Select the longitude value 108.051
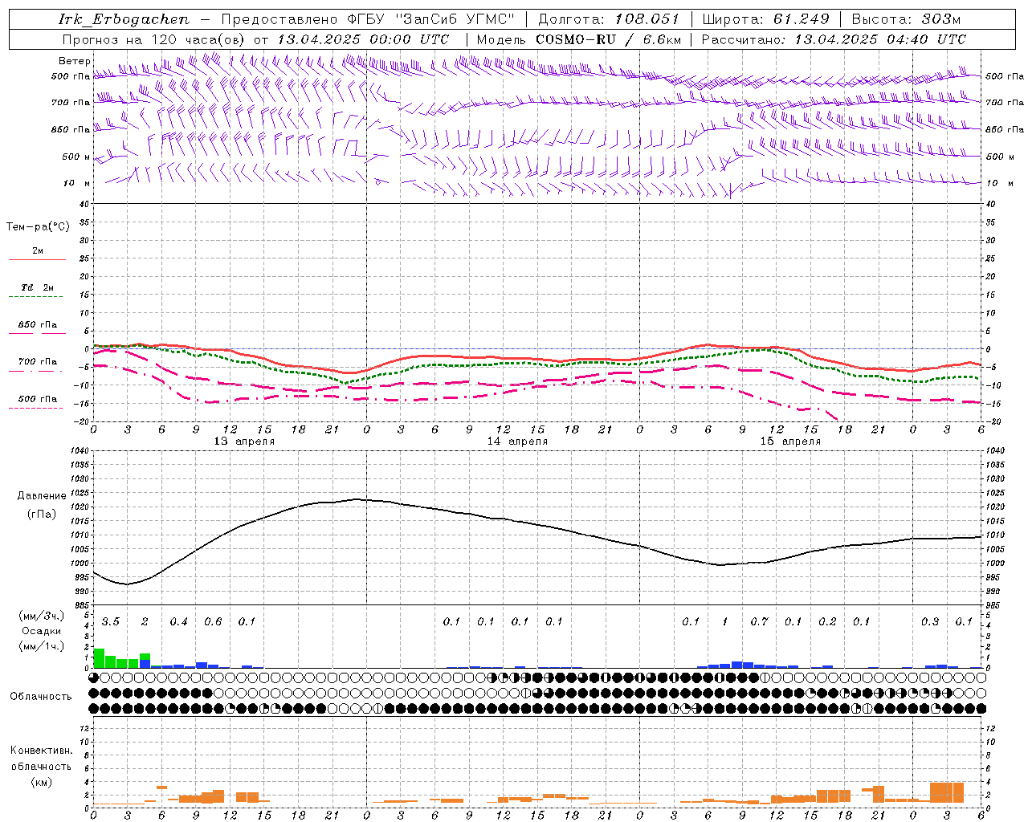 click(647, 19)
